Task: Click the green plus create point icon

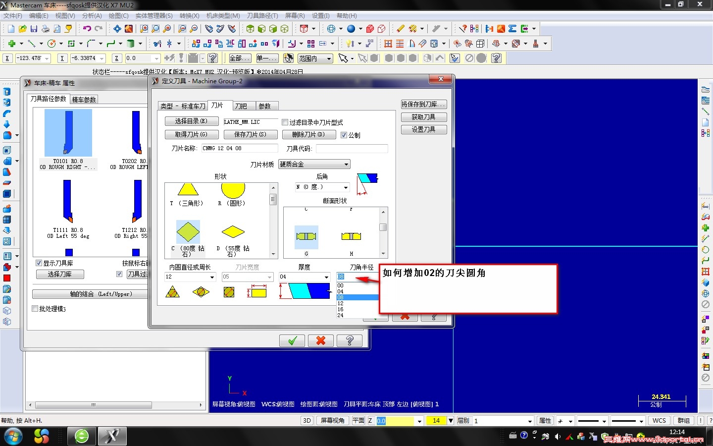Action: coord(12,44)
